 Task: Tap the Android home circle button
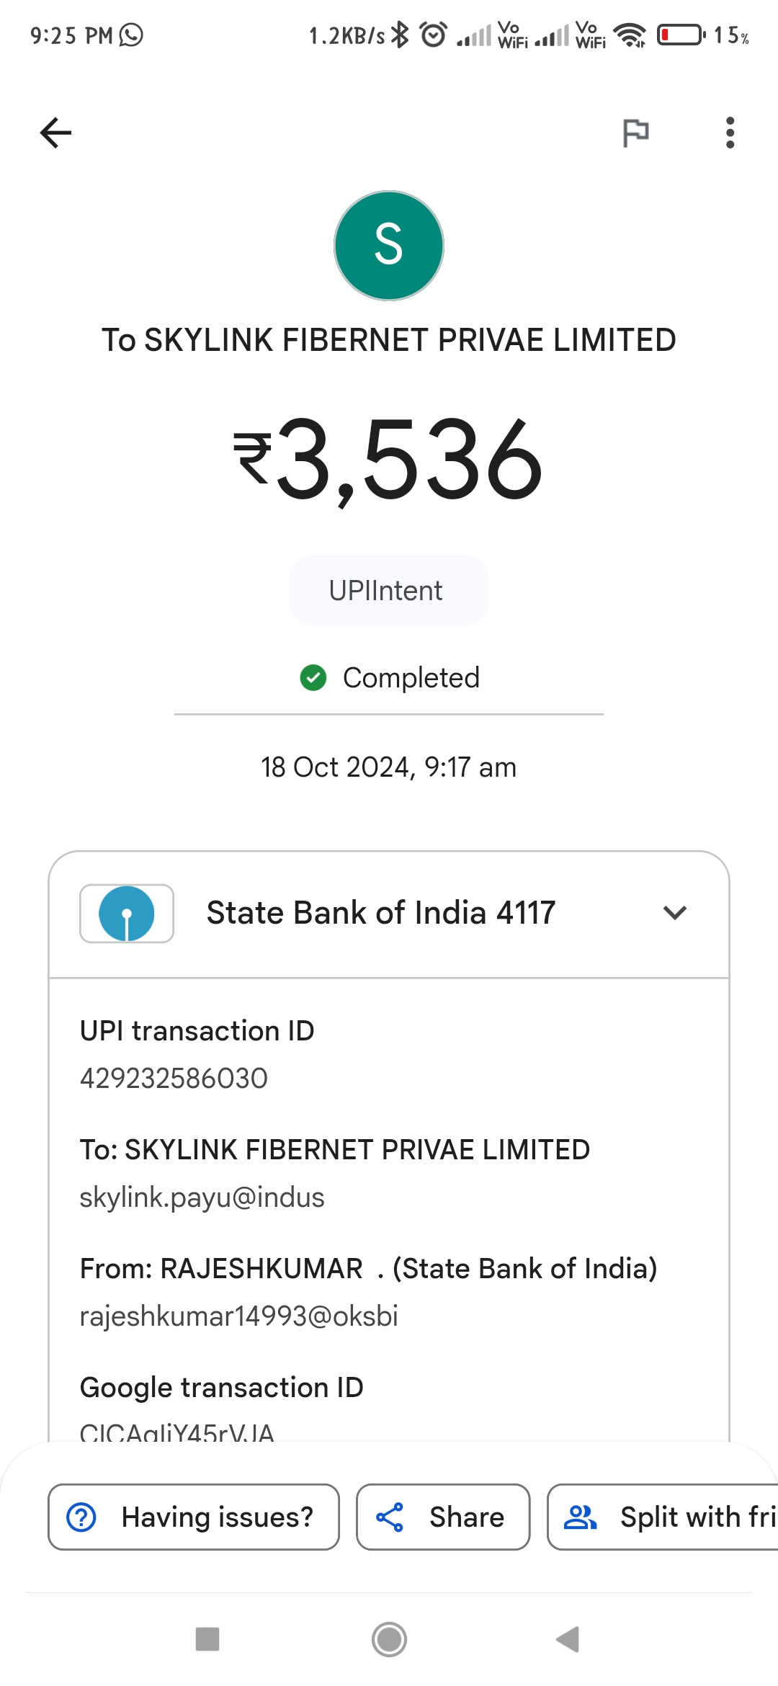point(389,1639)
